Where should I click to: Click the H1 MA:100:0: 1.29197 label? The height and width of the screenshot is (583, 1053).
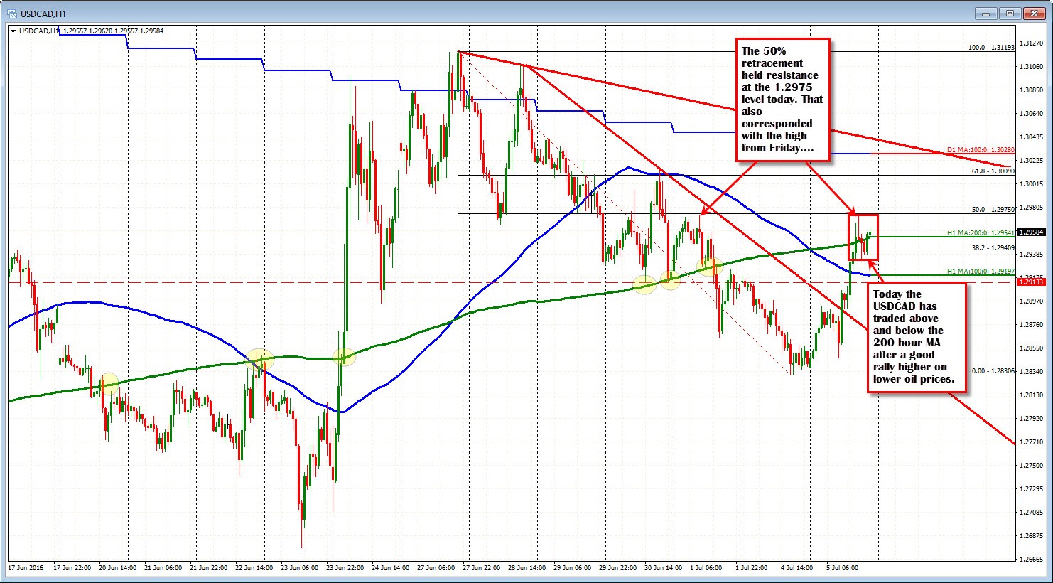tap(981, 271)
